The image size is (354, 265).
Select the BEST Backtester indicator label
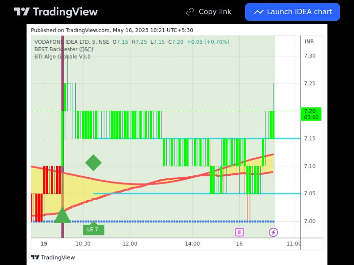point(63,49)
